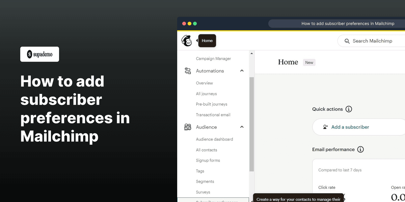
Task: Click the add-person icon on Add a subscriber
Action: point(325,127)
